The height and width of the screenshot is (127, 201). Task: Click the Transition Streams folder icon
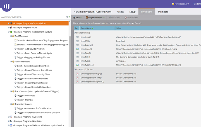(x=13, y=104)
